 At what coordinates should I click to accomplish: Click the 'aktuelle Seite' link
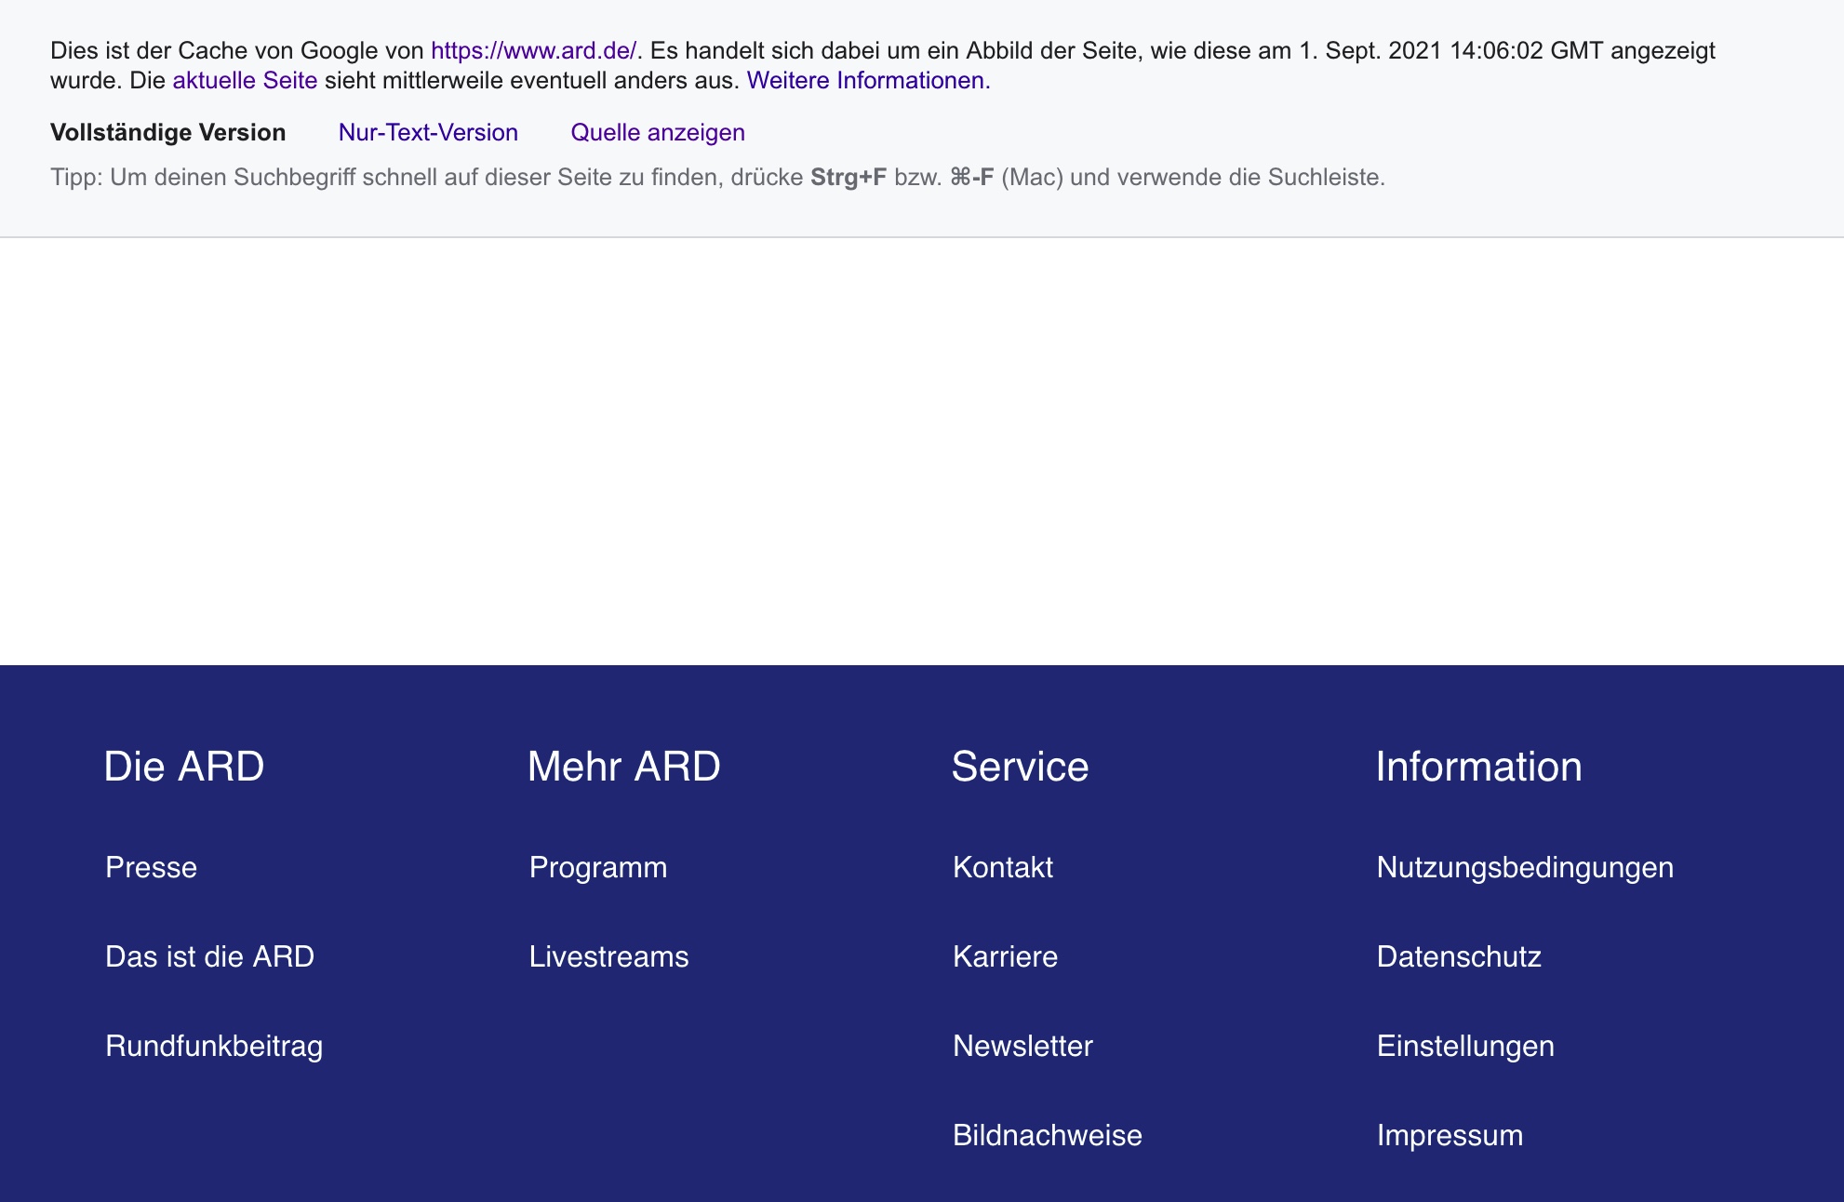point(245,80)
